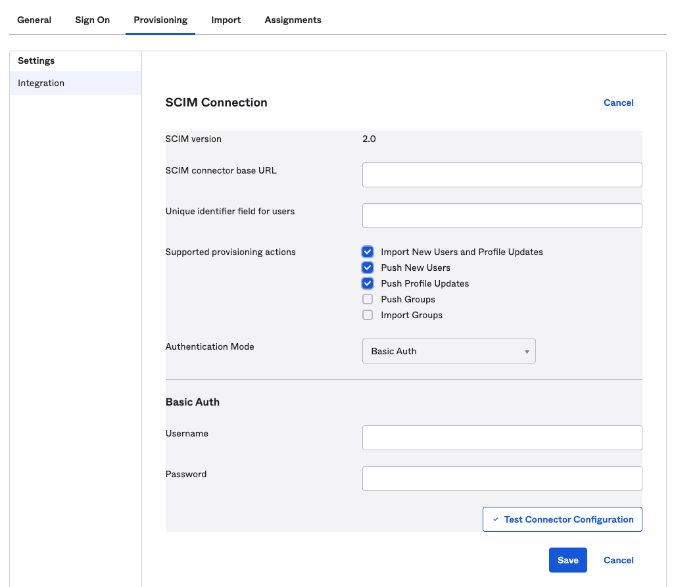The image size is (674, 587).
Task: Disable the Push New Users option
Action: point(367,267)
